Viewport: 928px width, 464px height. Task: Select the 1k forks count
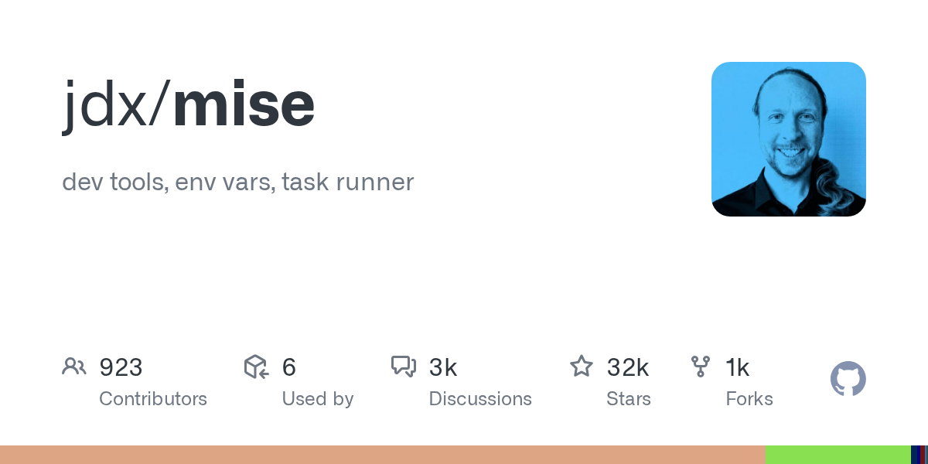(x=738, y=367)
